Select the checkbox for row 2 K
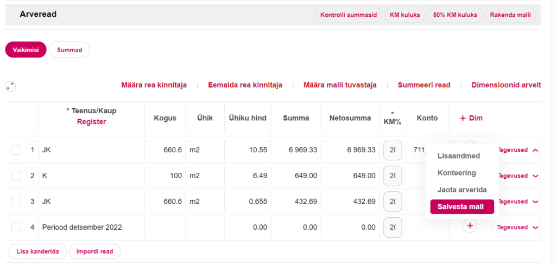556x266 pixels. pos(16,176)
